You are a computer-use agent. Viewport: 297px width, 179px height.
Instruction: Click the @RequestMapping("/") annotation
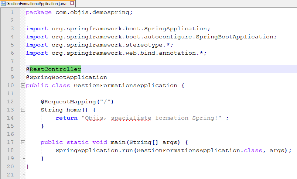click(77, 102)
